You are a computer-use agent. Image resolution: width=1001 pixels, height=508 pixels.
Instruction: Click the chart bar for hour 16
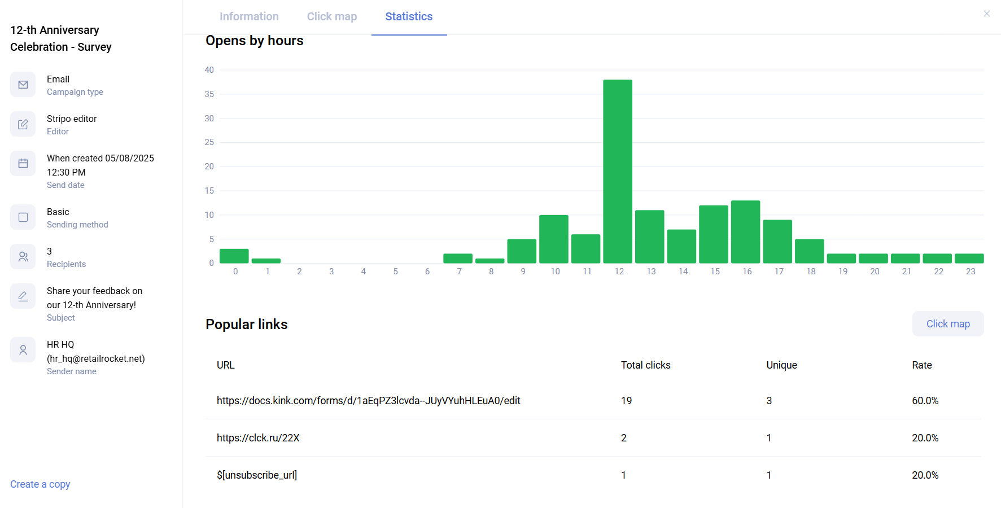pos(745,232)
